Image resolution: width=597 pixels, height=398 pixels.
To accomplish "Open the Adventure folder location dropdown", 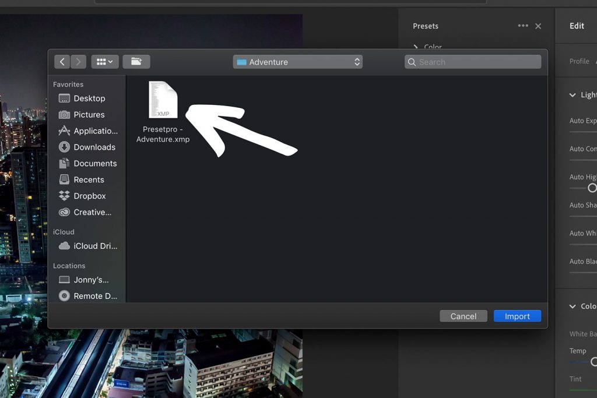I will point(297,61).
